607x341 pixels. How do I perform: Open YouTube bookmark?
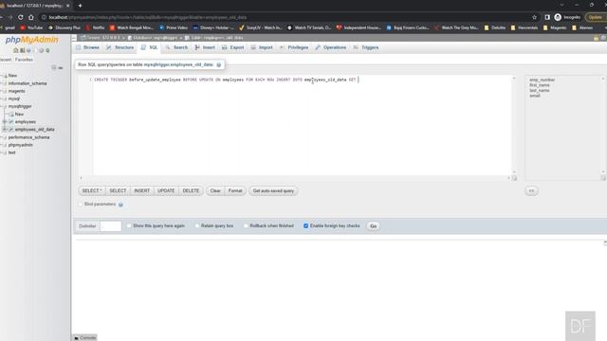point(31,27)
